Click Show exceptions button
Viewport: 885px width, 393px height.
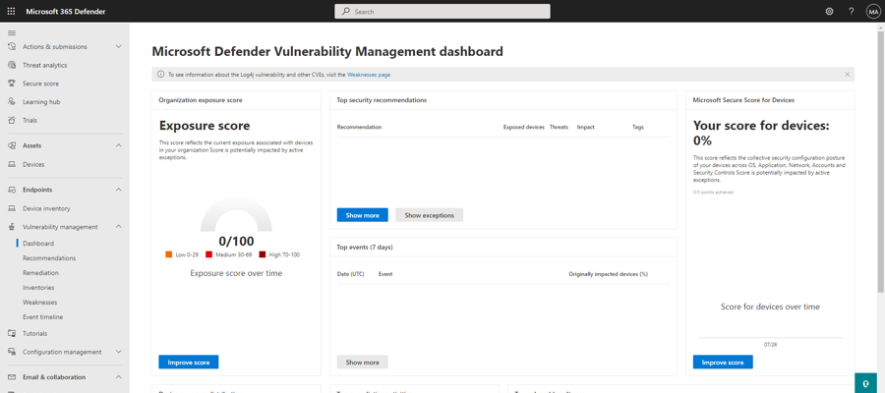tap(430, 215)
